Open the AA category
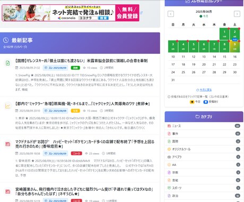The height and width of the screenshot is (202, 244). click(x=204, y=165)
